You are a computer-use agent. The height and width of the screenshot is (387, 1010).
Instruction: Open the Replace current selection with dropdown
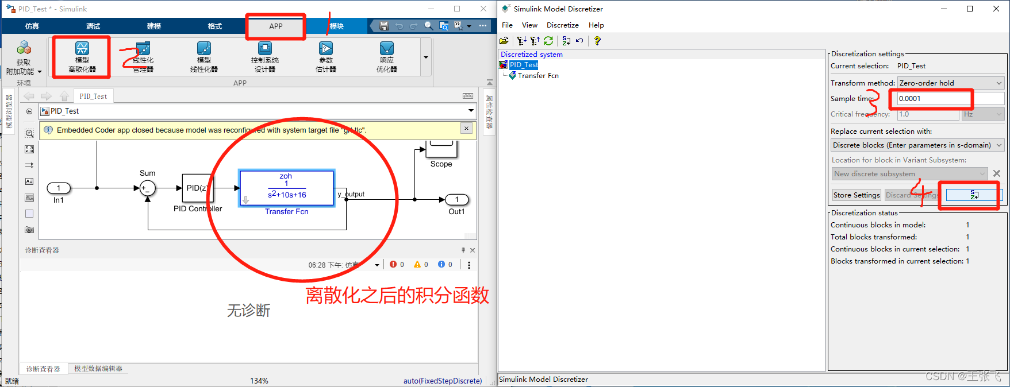917,145
